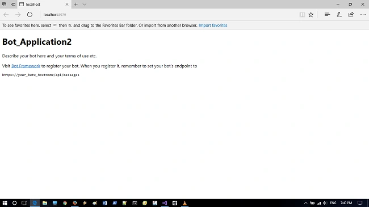Screen dimensions: 369x207
Task: Open the Action Center notifications
Action: point(360,203)
